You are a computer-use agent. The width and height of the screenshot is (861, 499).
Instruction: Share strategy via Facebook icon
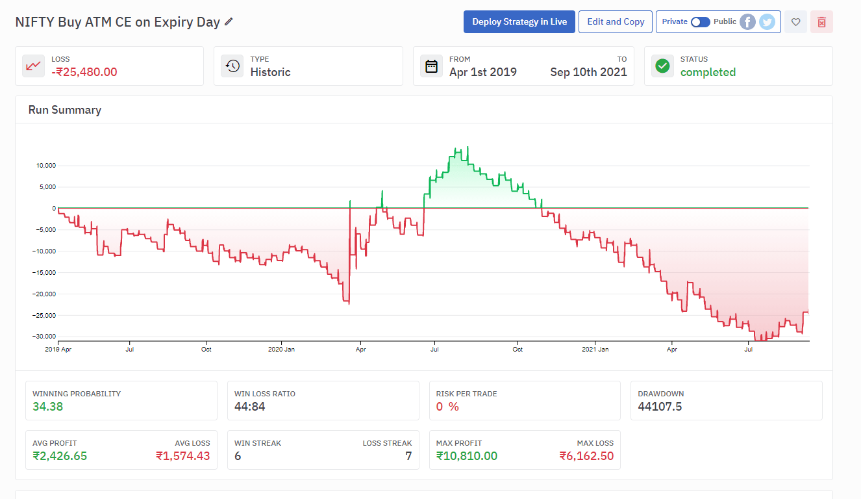click(x=748, y=22)
